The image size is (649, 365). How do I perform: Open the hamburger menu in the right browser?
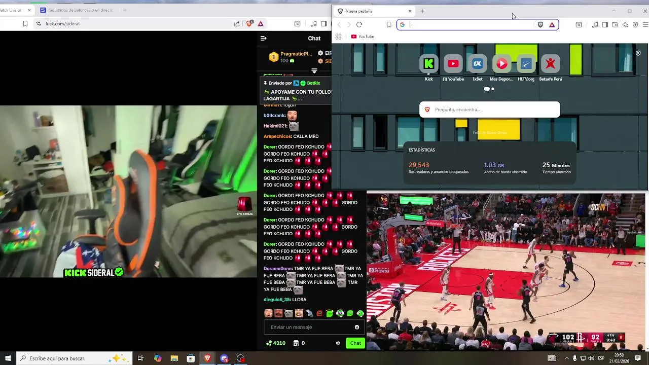[x=645, y=24]
